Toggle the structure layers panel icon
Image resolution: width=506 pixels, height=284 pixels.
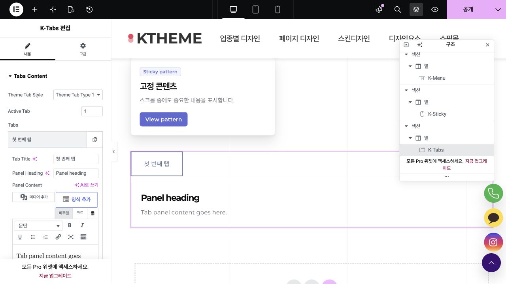click(416, 9)
